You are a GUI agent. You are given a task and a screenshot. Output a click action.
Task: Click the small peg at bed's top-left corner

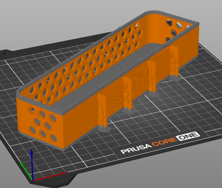(4, 53)
